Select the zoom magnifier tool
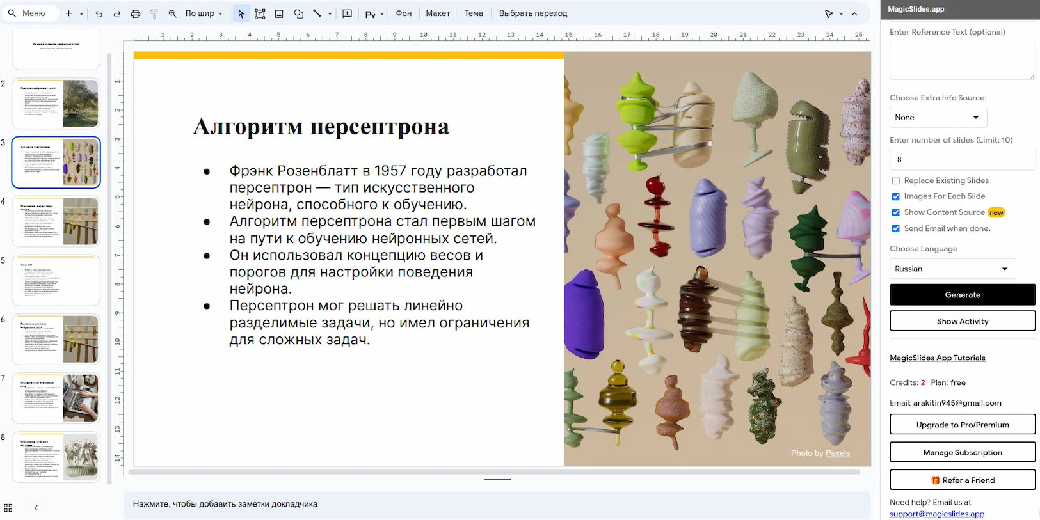 pos(172,13)
